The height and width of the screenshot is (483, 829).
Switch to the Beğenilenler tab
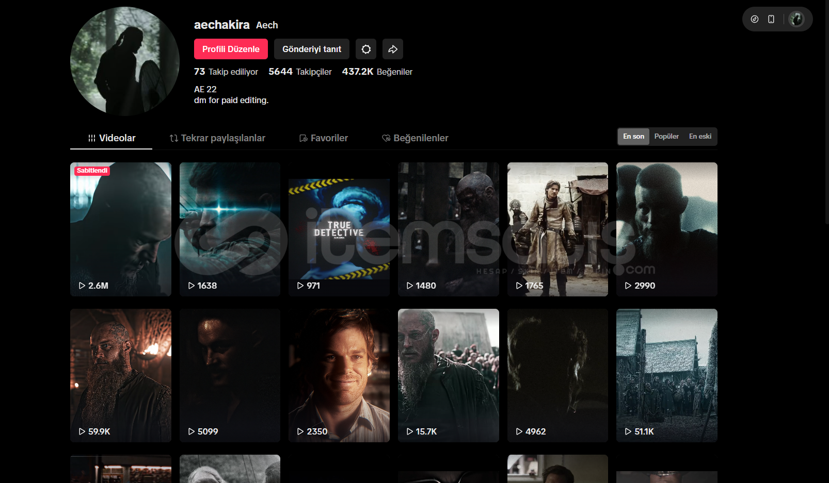(x=415, y=138)
